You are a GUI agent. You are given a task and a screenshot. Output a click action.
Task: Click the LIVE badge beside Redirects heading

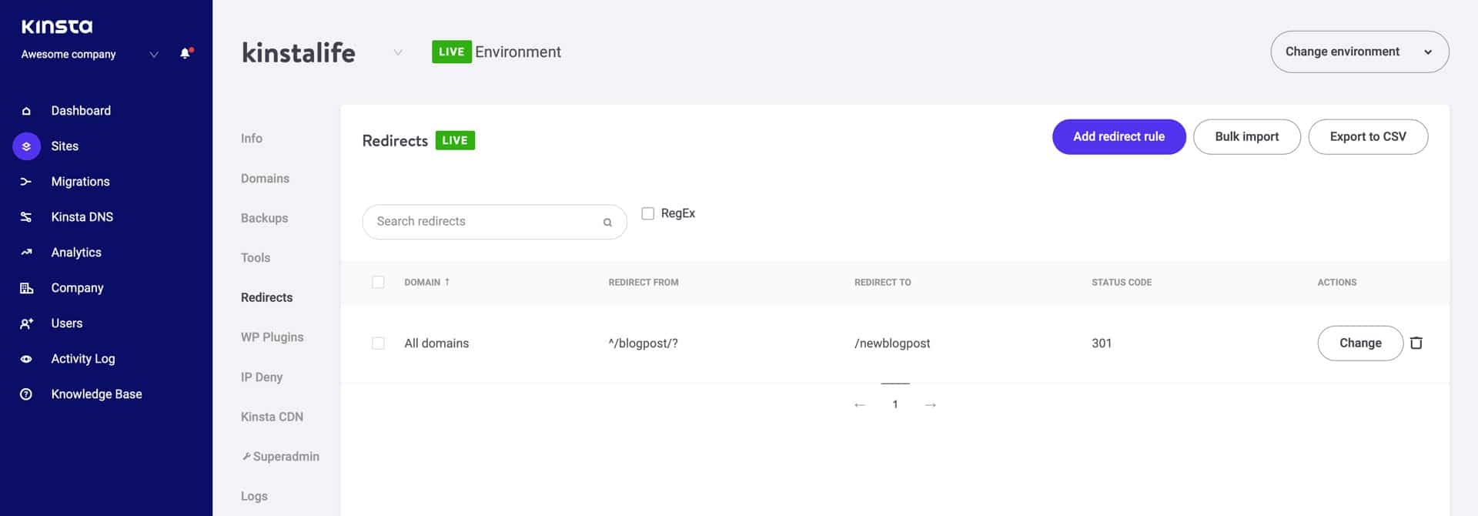click(455, 141)
